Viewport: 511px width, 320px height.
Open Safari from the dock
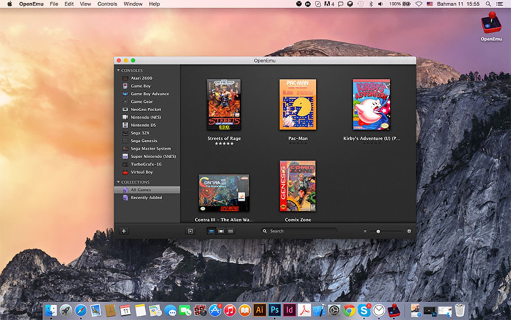81,310
